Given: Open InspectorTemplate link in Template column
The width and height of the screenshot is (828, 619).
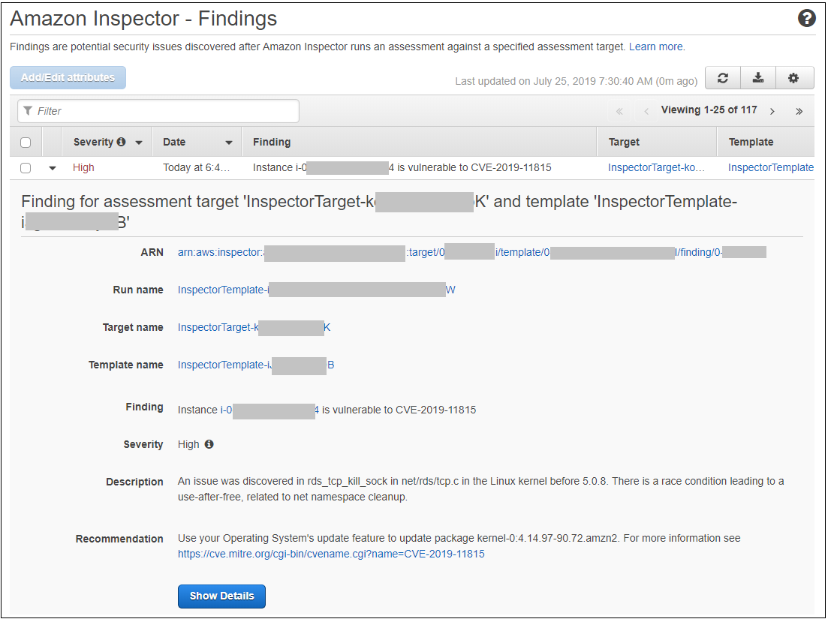Looking at the screenshot, I should point(770,167).
